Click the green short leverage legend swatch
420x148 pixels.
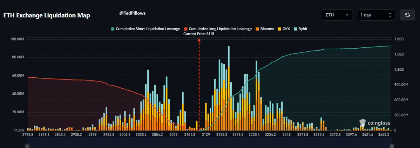click(x=113, y=29)
